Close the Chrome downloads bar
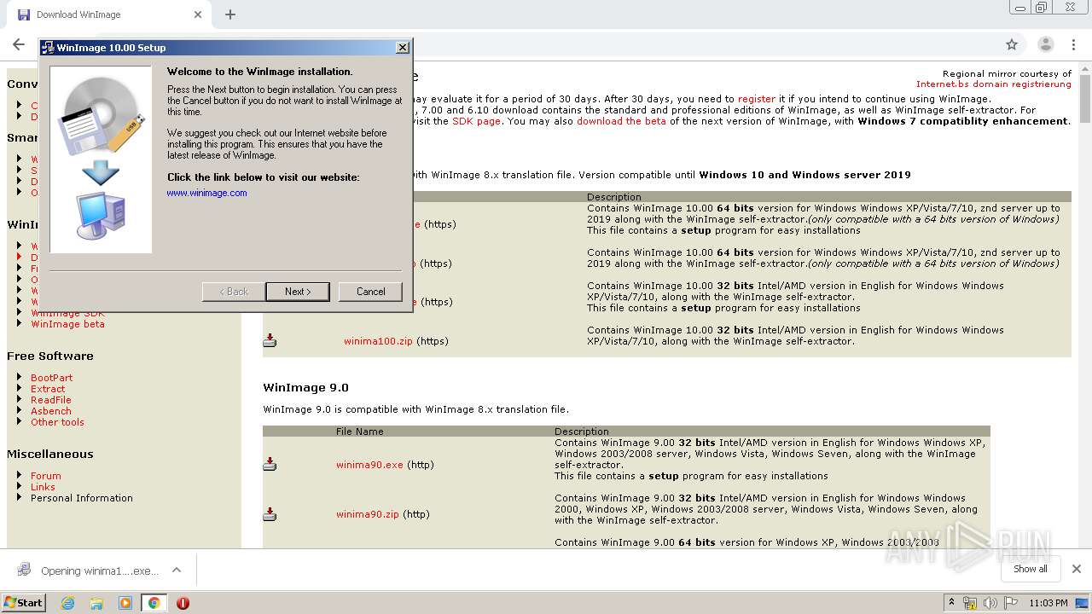Screen dimensions: 1092x614 pyautogui.click(x=1076, y=569)
